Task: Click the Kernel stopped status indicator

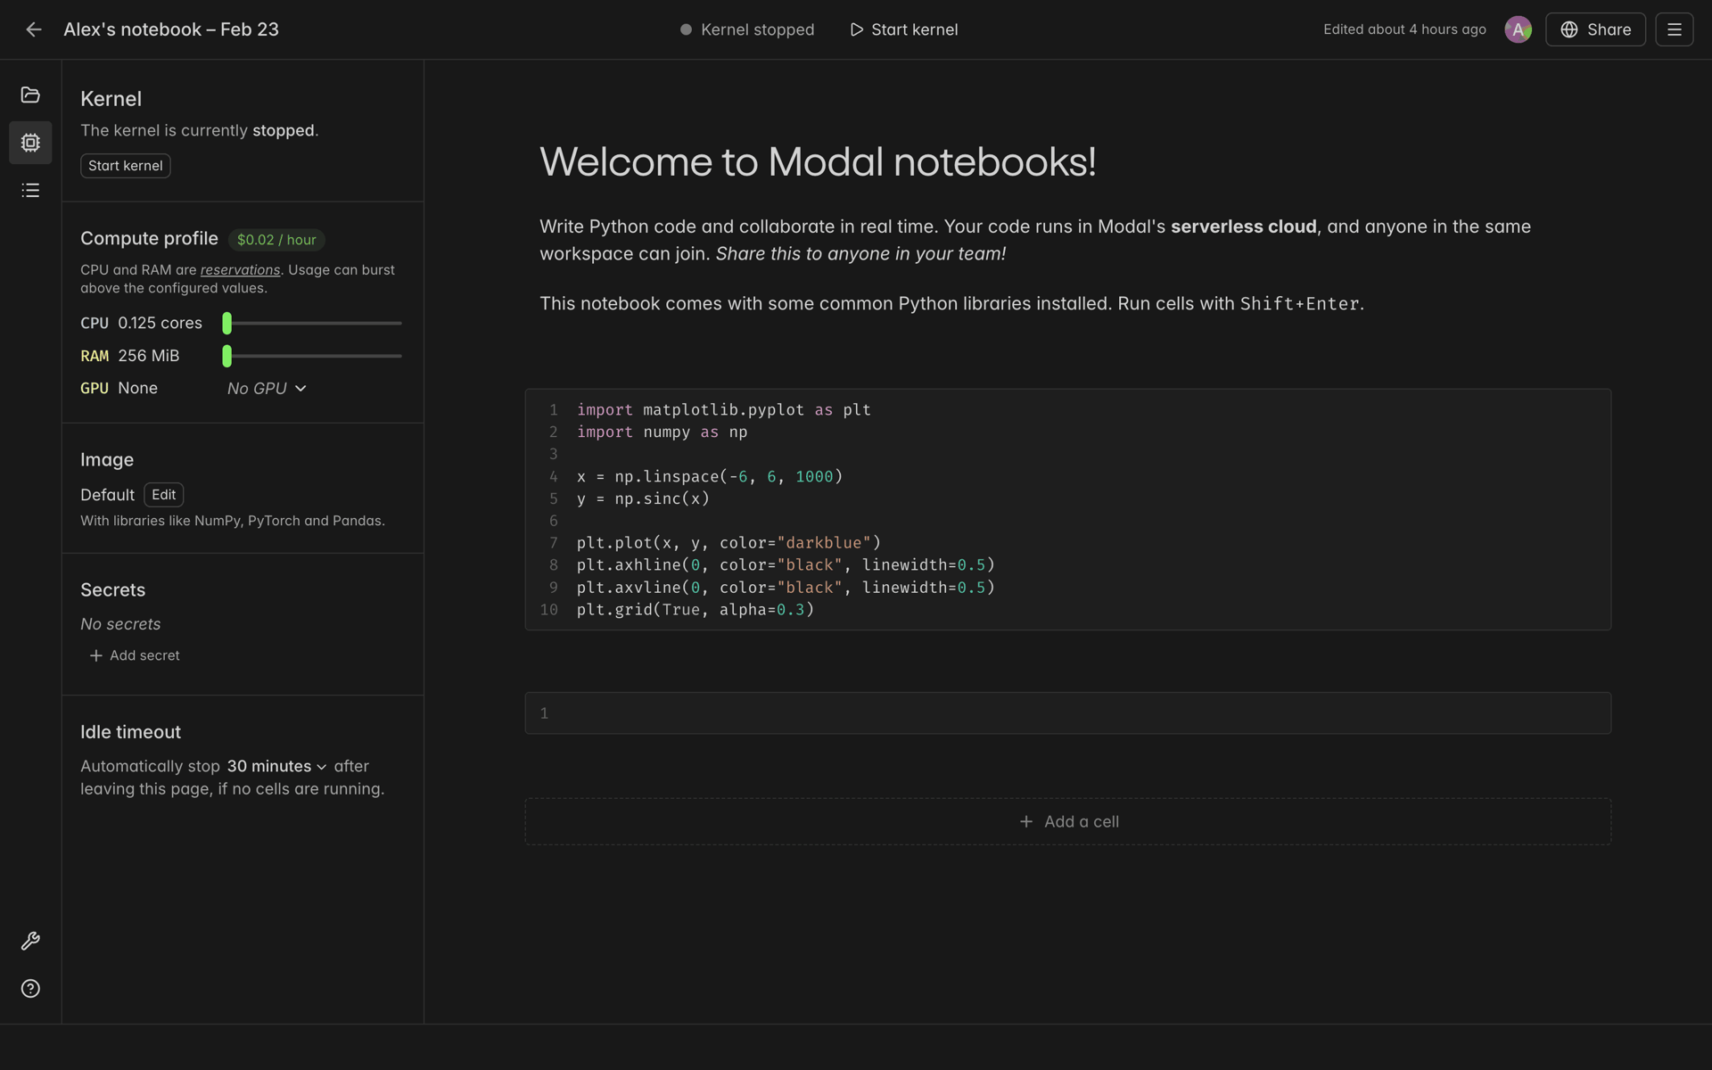Action: pos(747,29)
